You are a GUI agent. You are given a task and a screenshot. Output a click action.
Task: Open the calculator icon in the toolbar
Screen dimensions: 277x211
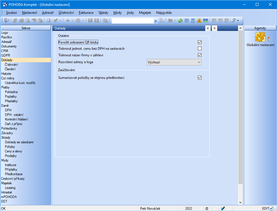point(193,20)
